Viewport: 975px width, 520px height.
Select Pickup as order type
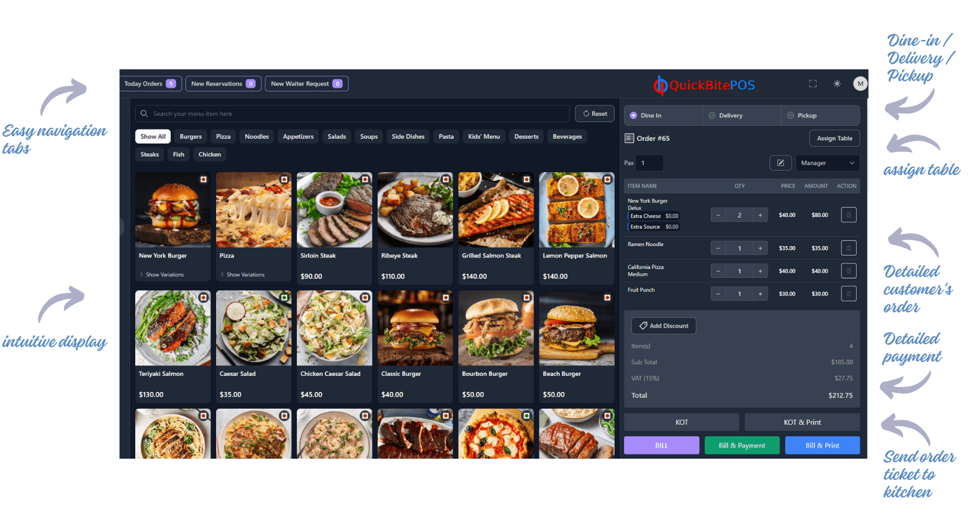click(x=790, y=116)
